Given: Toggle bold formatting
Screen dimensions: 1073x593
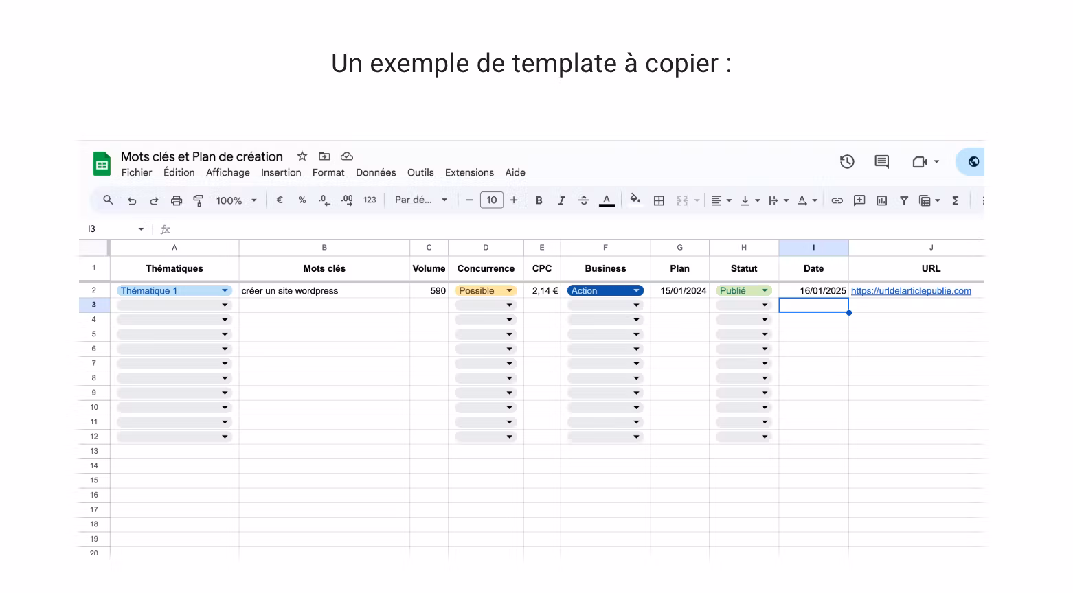Looking at the screenshot, I should [539, 200].
